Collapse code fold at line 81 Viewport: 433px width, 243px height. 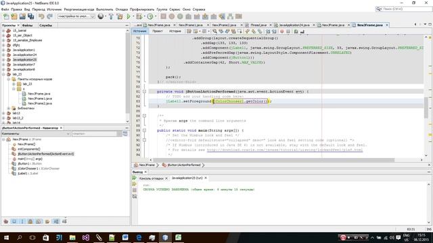[x=144, y=92]
